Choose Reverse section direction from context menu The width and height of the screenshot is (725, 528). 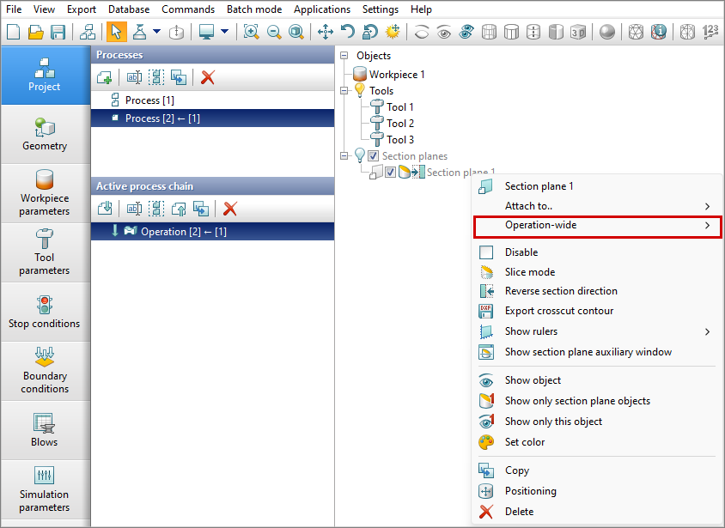click(560, 291)
